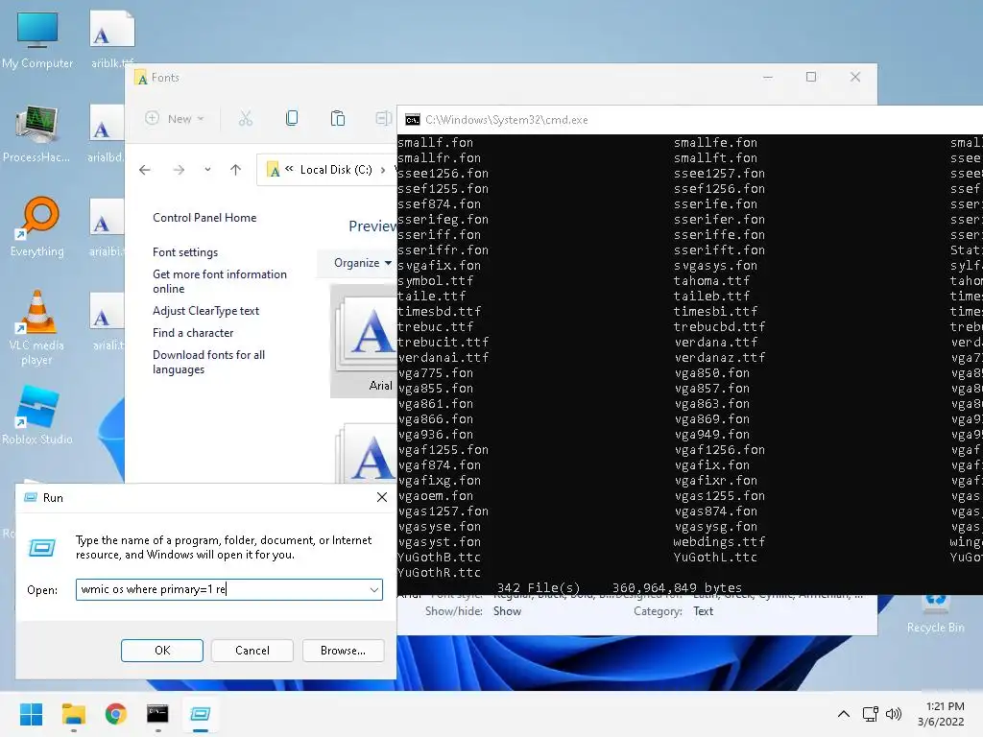The image size is (983, 737).
Task: Launch VLC media player shortcut
Action: (x=37, y=328)
